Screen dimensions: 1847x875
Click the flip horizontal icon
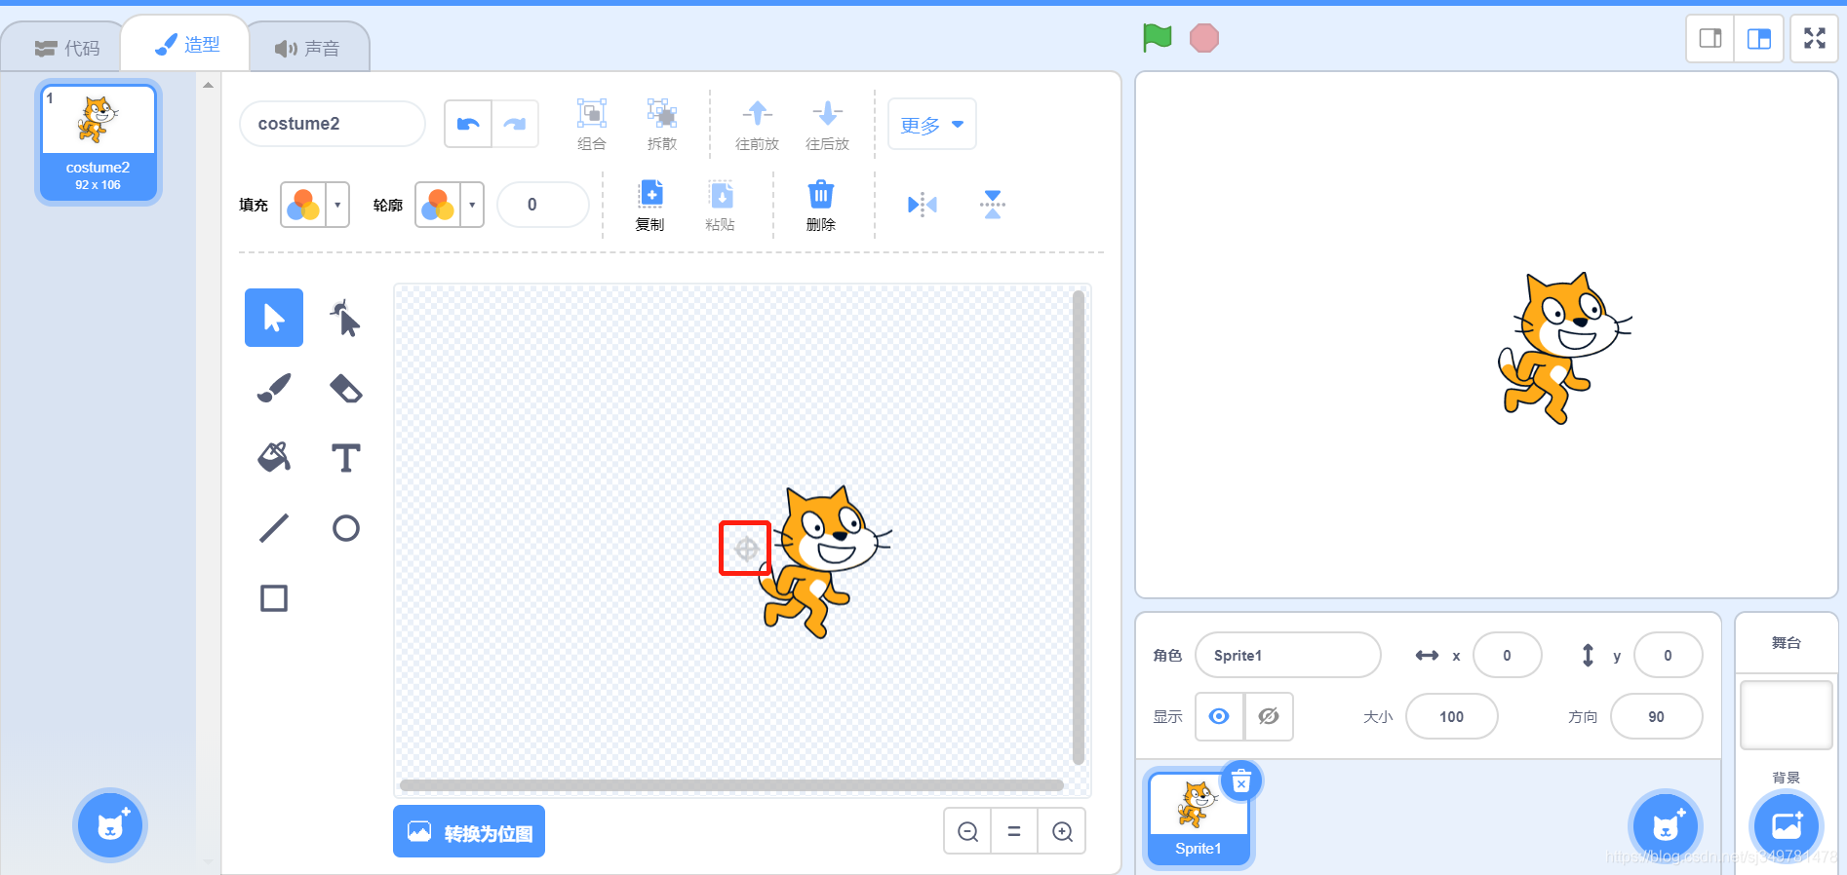point(923,205)
